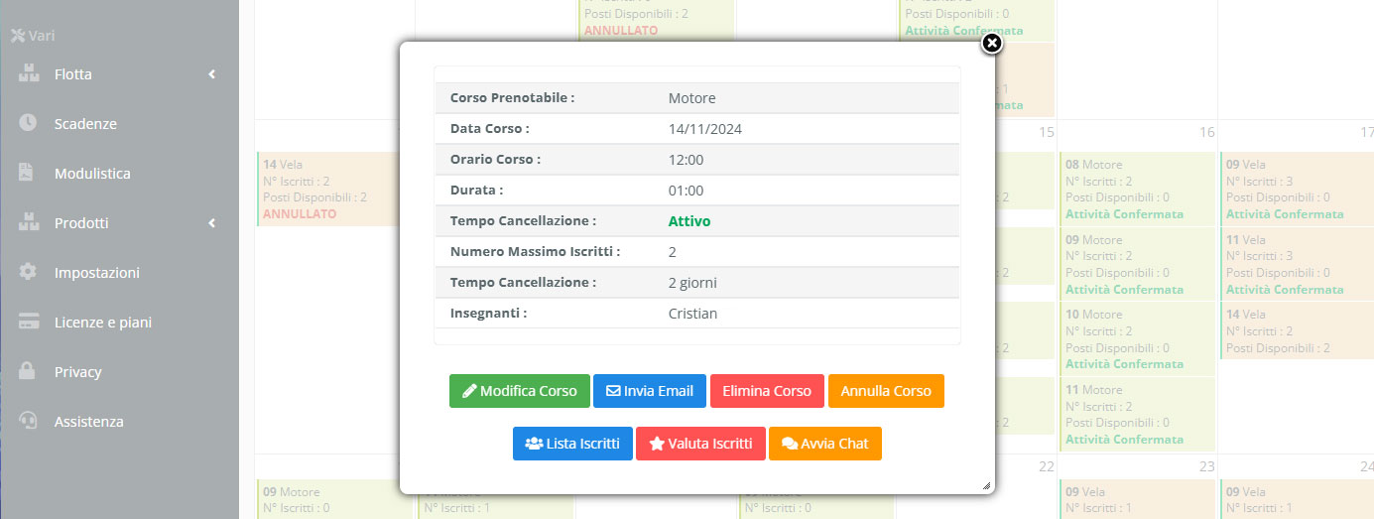Click the Modifica Corso button
Screen dimensions: 1374x519
pos(520,391)
